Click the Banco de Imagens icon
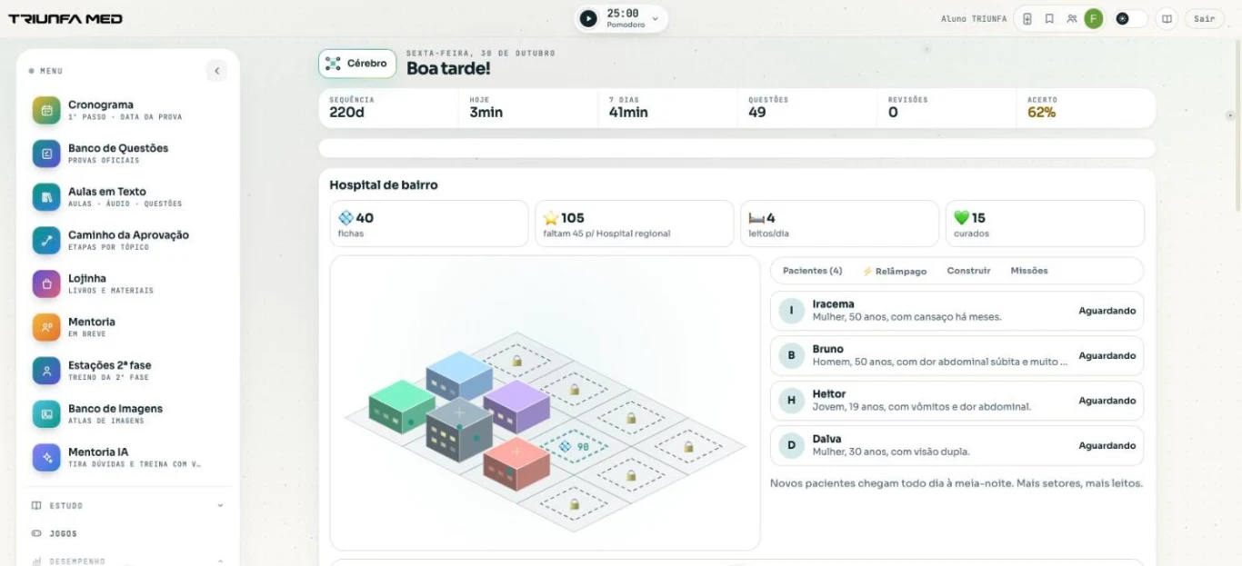 point(46,414)
